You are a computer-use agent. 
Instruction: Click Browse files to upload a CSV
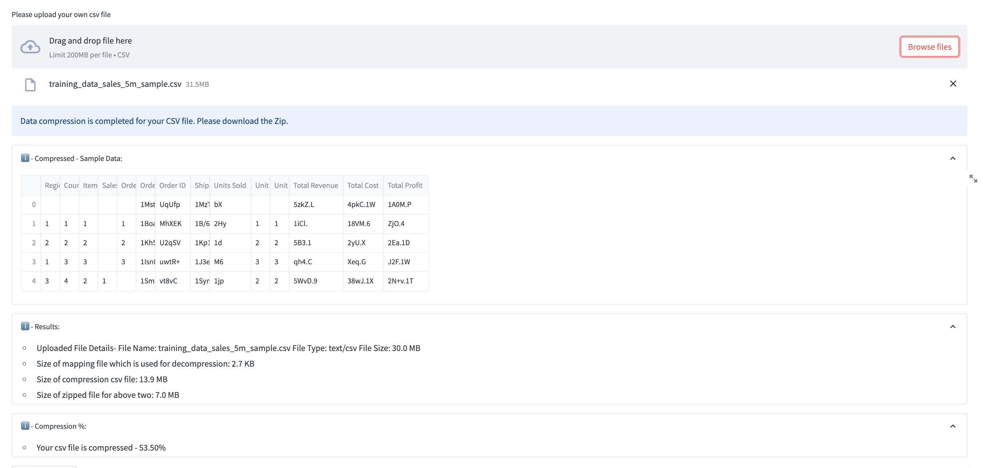929,47
